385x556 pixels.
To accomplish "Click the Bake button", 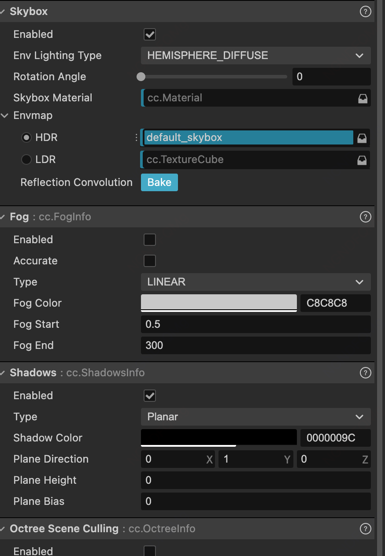I will tap(159, 182).
